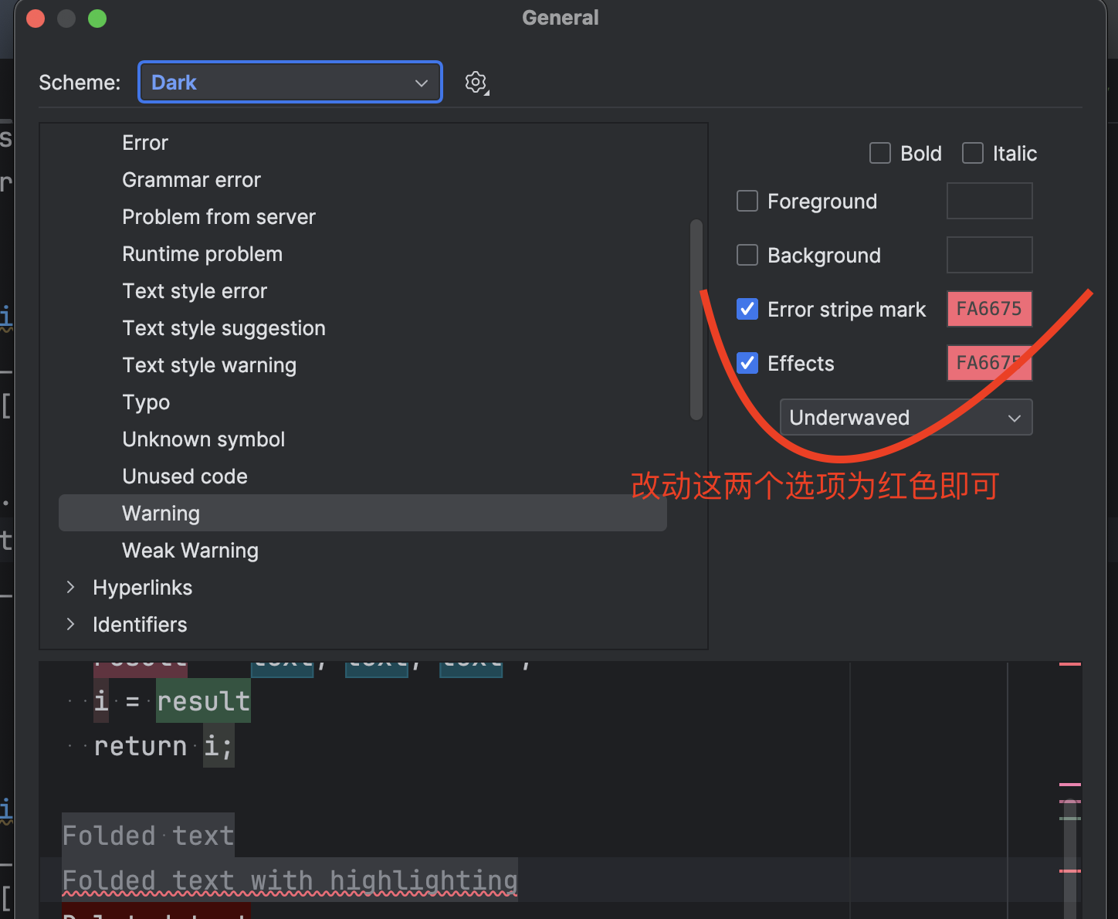1118x919 pixels.
Task: Expand the Hyperlinks tree node
Action: click(x=71, y=587)
